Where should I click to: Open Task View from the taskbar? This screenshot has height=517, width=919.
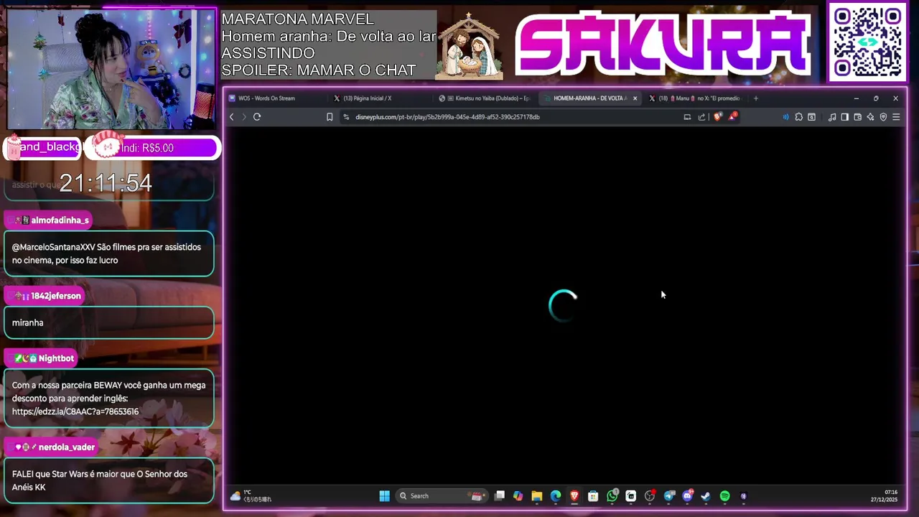[500, 496]
